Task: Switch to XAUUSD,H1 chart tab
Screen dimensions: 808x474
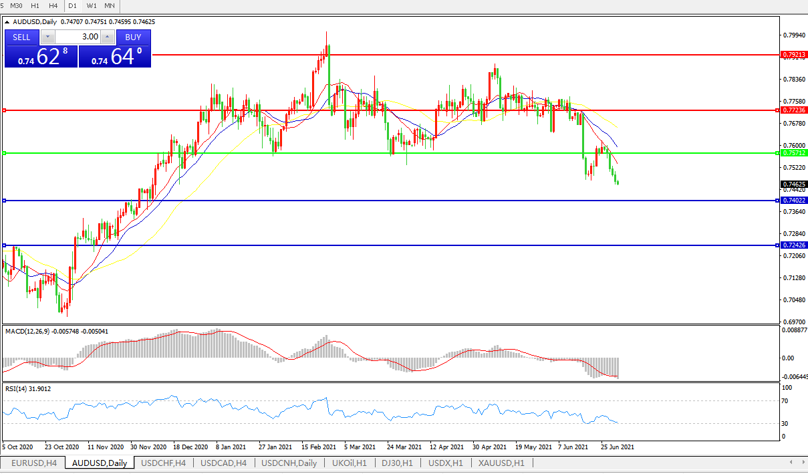Action: (x=501, y=463)
